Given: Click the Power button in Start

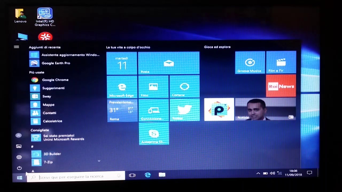Looking at the screenshot, I should coord(19,168).
